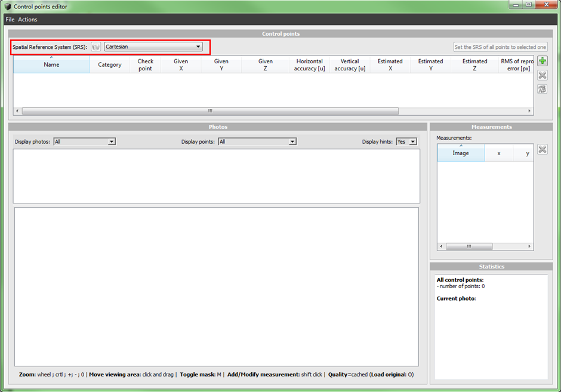Click the Vertical accuracy column header
The height and width of the screenshot is (392, 561).
(350, 65)
